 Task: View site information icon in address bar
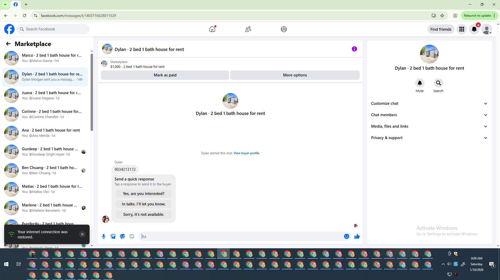[x=36, y=16]
